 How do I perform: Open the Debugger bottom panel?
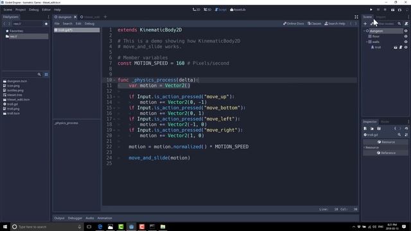[x=75, y=218]
